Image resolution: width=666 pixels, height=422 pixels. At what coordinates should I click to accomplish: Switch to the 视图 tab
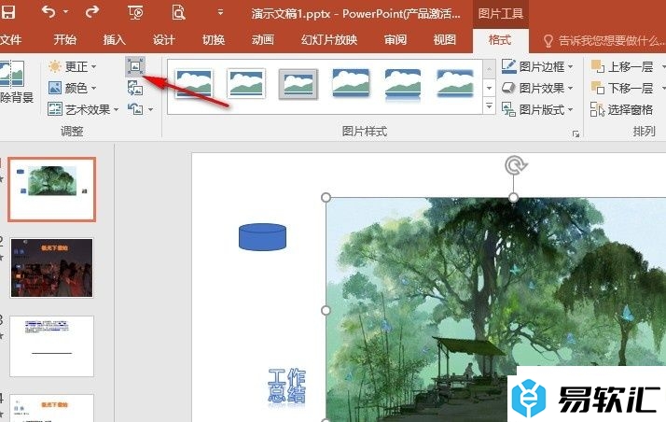(445, 40)
